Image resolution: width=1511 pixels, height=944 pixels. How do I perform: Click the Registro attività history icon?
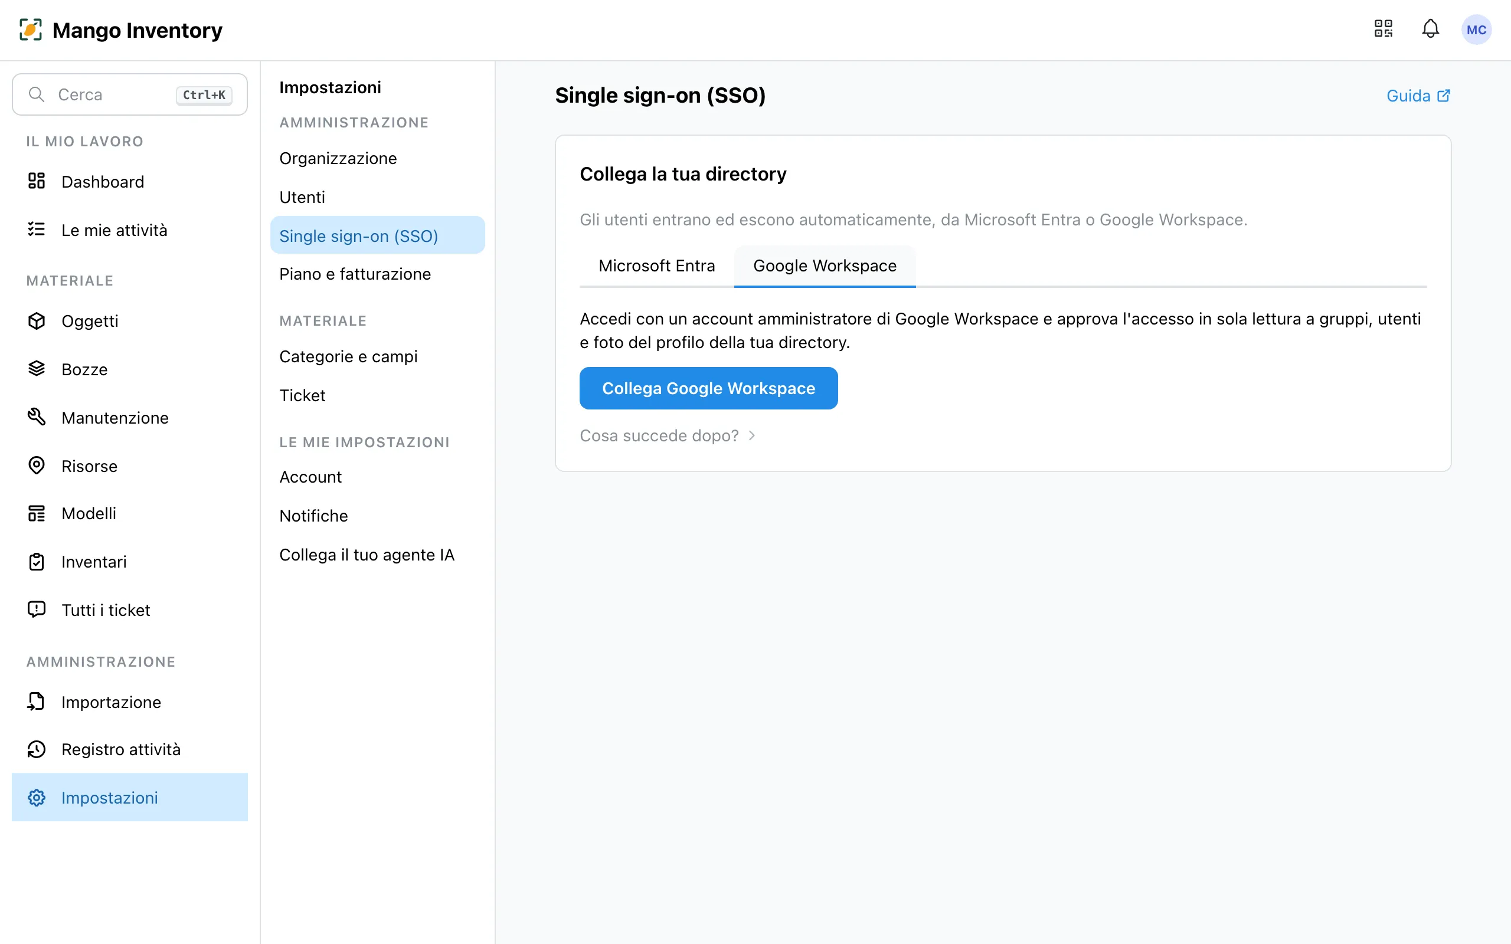(x=37, y=749)
